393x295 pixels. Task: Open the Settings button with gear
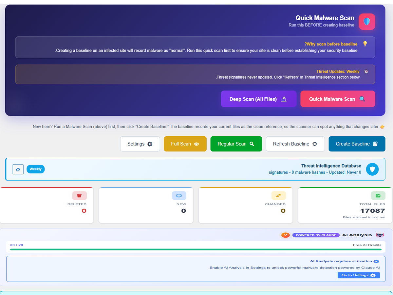(140, 144)
